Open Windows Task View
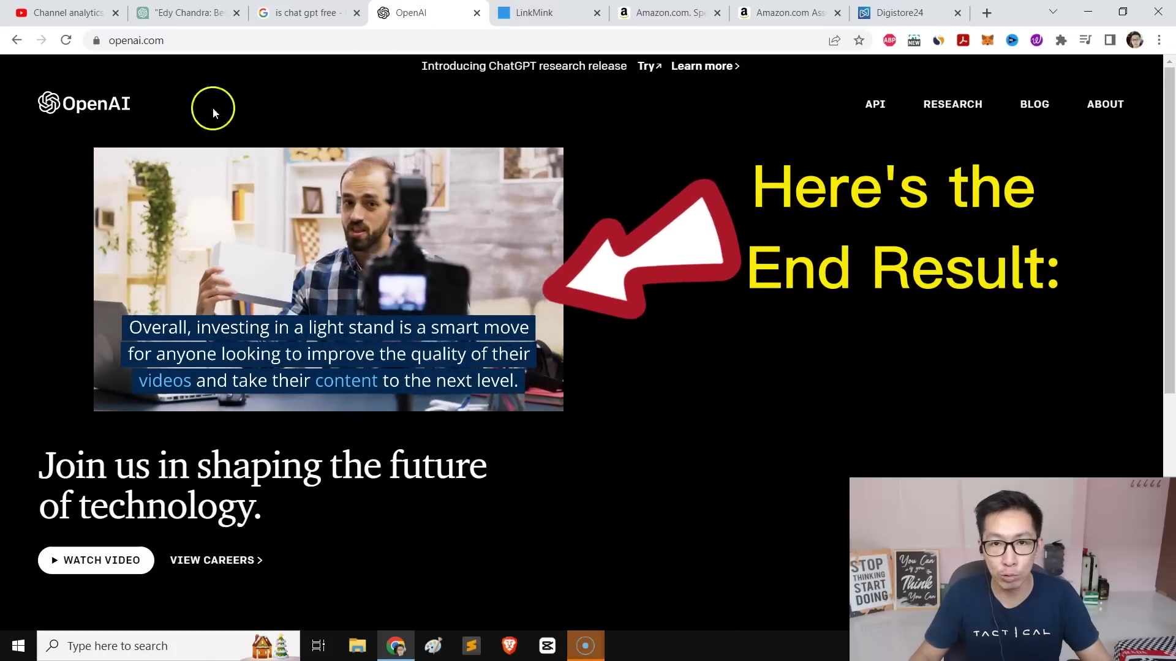 (318, 646)
